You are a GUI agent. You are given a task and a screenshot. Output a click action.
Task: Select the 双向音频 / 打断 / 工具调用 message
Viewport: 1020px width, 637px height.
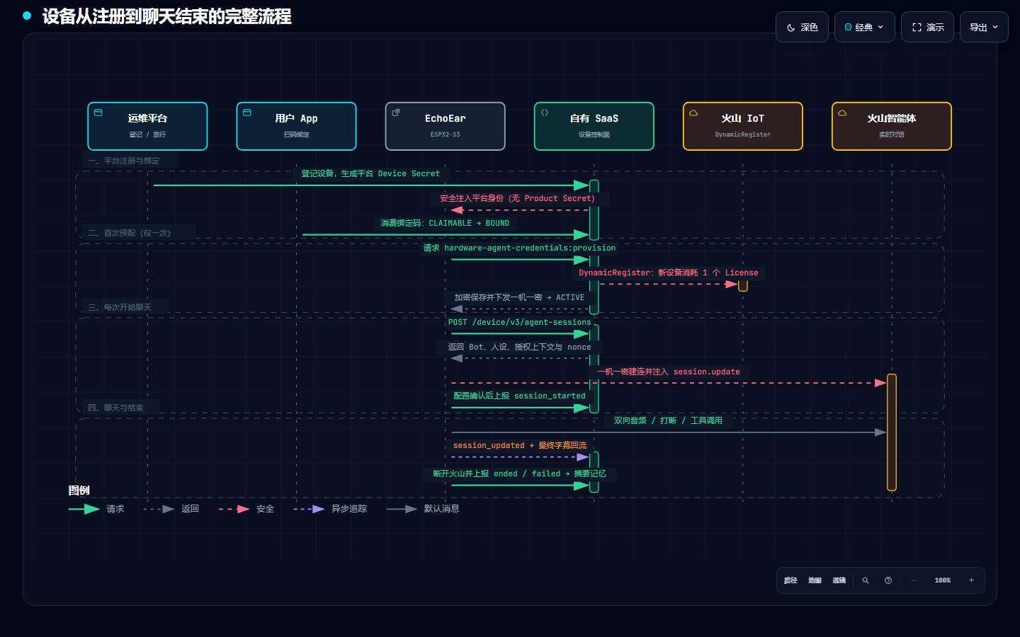click(x=669, y=420)
